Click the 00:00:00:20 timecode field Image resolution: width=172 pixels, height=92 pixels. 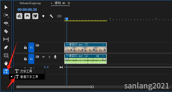(x=27, y=10)
